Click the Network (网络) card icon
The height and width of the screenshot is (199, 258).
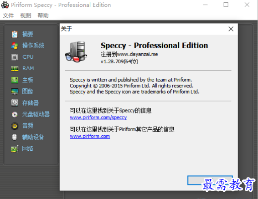[15, 149]
